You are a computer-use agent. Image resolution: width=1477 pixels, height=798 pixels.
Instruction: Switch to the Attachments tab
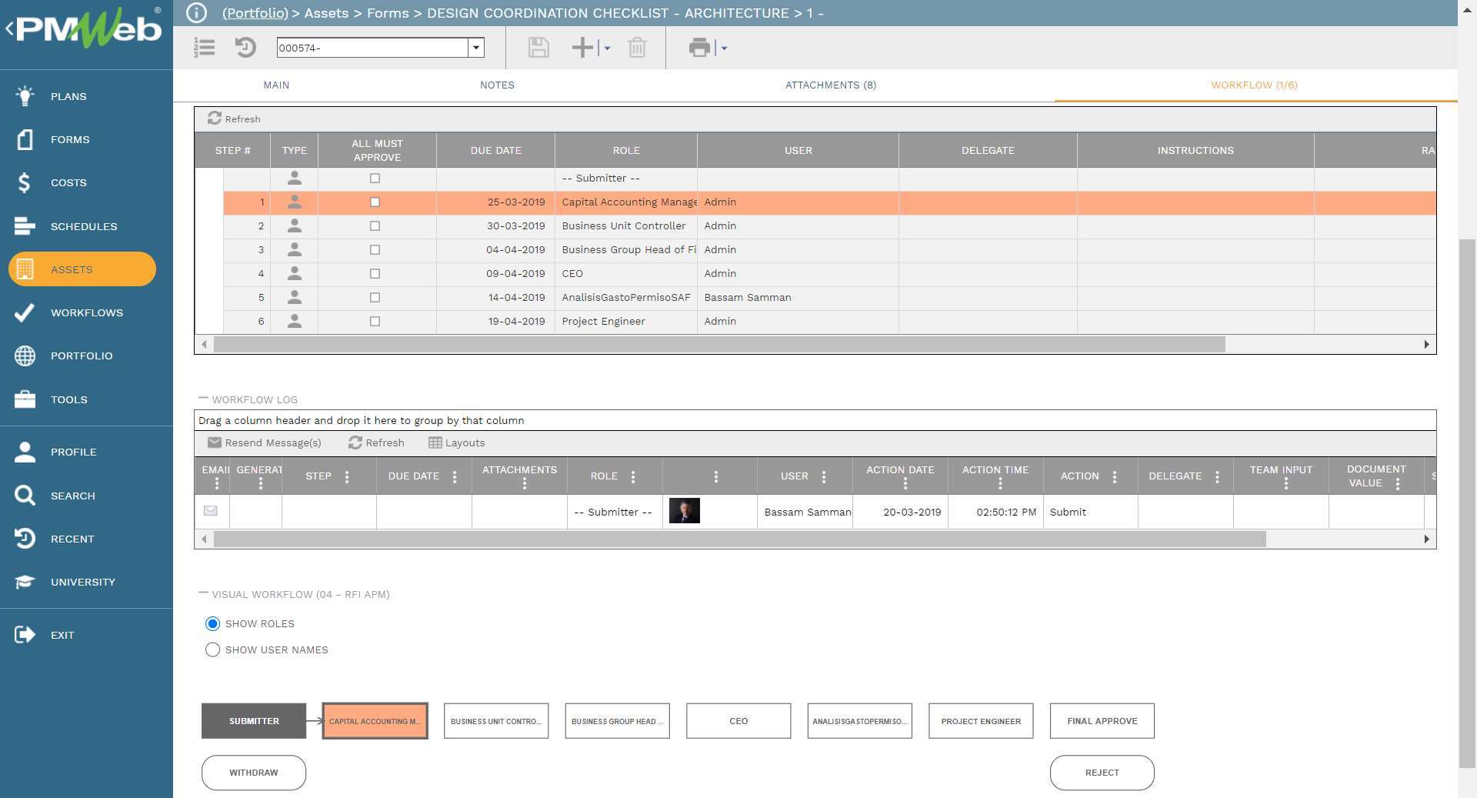pyautogui.click(x=830, y=85)
